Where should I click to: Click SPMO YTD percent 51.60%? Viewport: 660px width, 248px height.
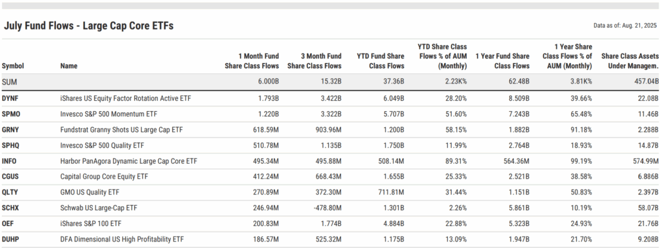click(457, 114)
